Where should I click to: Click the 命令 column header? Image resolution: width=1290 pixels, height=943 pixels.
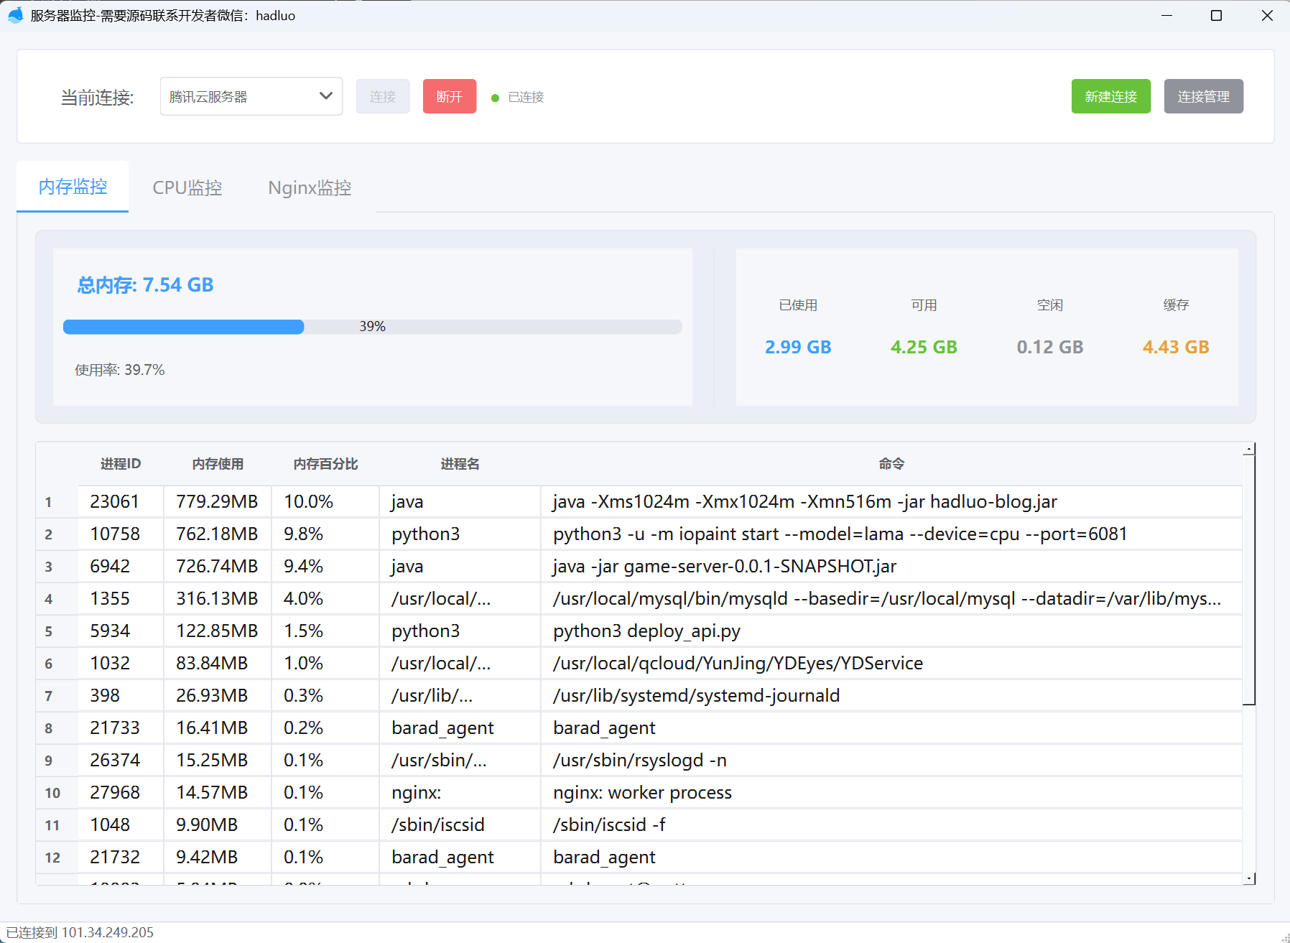coord(891,464)
